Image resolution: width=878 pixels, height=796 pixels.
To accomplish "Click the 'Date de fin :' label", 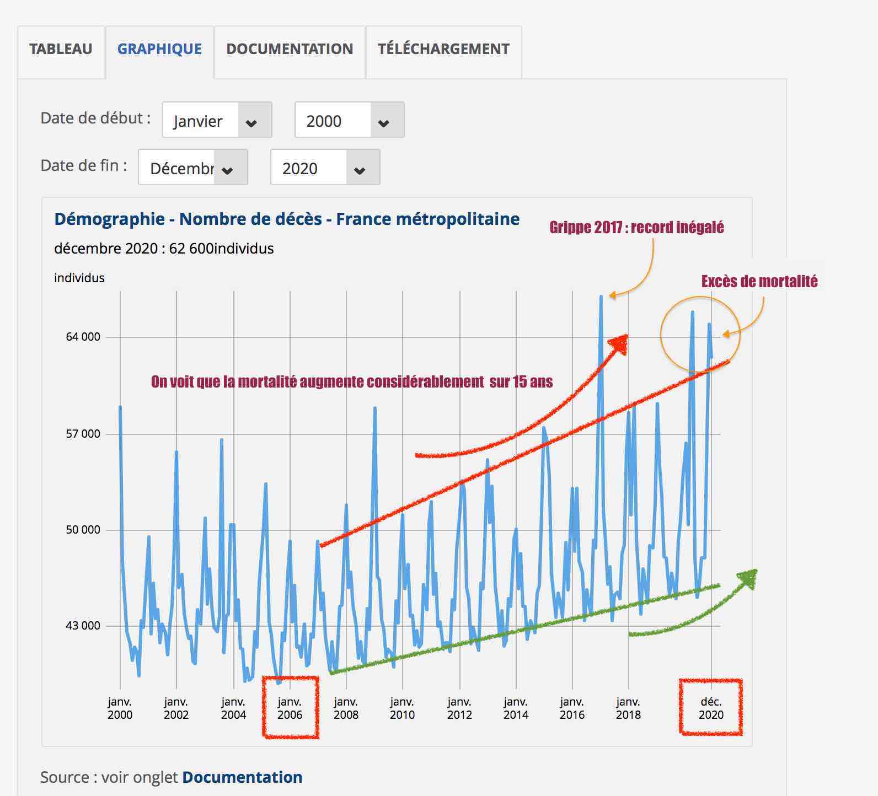I will (x=84, y=165).
